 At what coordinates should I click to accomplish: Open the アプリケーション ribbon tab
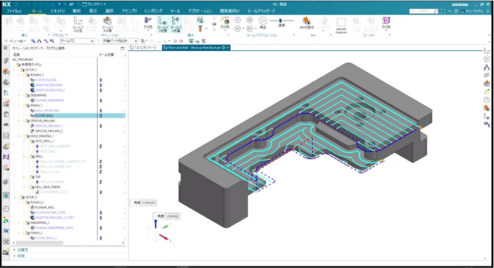click(x=200, y=11)
